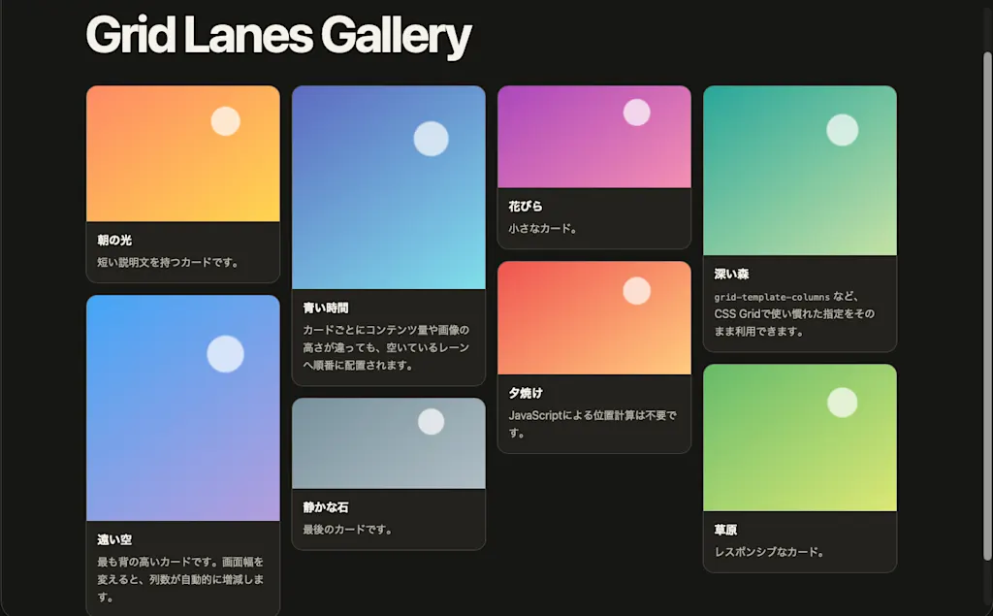Click the grid-template-columns code text in 深い森
This screenshot has height=616, width=993.
tap(772, 297)
